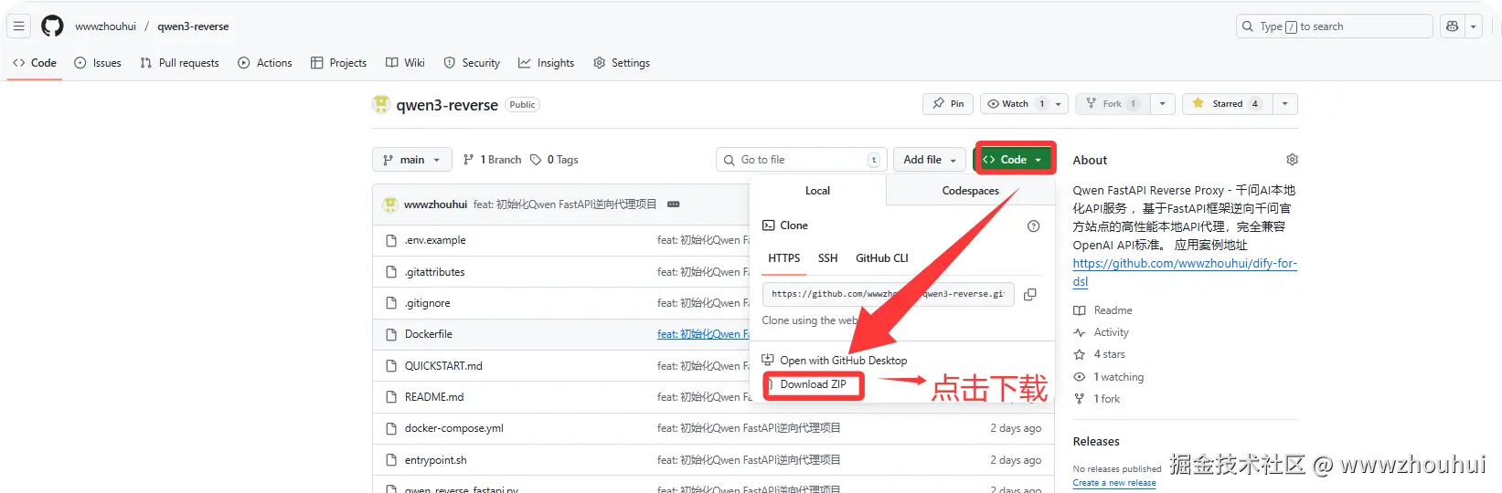Open the .gitignore file

pyautogui.click(x=427, y=303)
